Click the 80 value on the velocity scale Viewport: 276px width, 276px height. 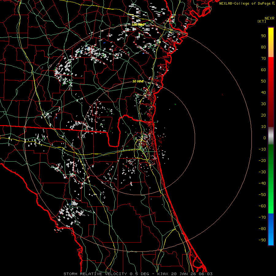263,47
